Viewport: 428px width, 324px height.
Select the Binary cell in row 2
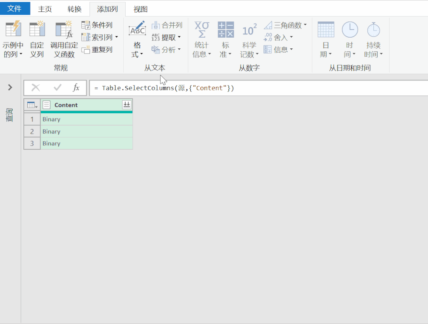[86, 132]
